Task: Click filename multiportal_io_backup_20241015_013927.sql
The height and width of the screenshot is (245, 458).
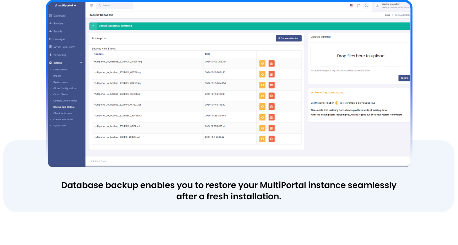Action: (117, 105)
